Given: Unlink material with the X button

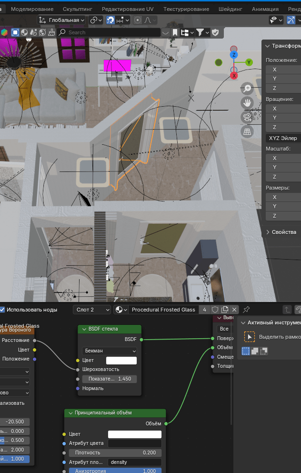Looking at the screenshot, I should (x=234, y=310).
